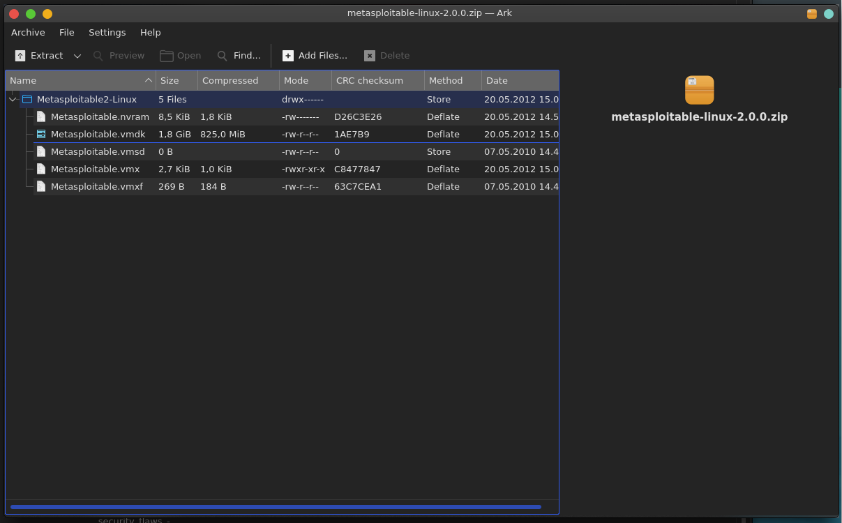
Task: Click the Preview magnifier icon
Action: 98,56
